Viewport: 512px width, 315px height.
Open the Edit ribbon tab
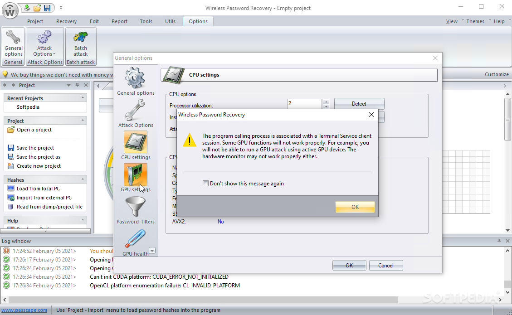(x=94, y=21)
